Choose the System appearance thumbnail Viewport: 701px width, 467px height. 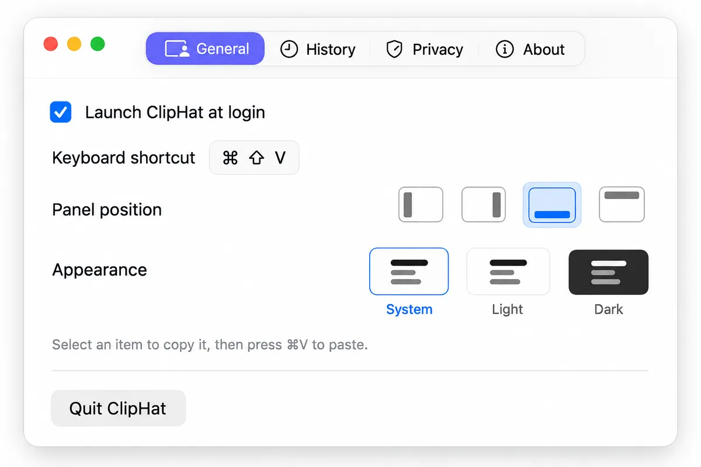(x=409, y=271)
